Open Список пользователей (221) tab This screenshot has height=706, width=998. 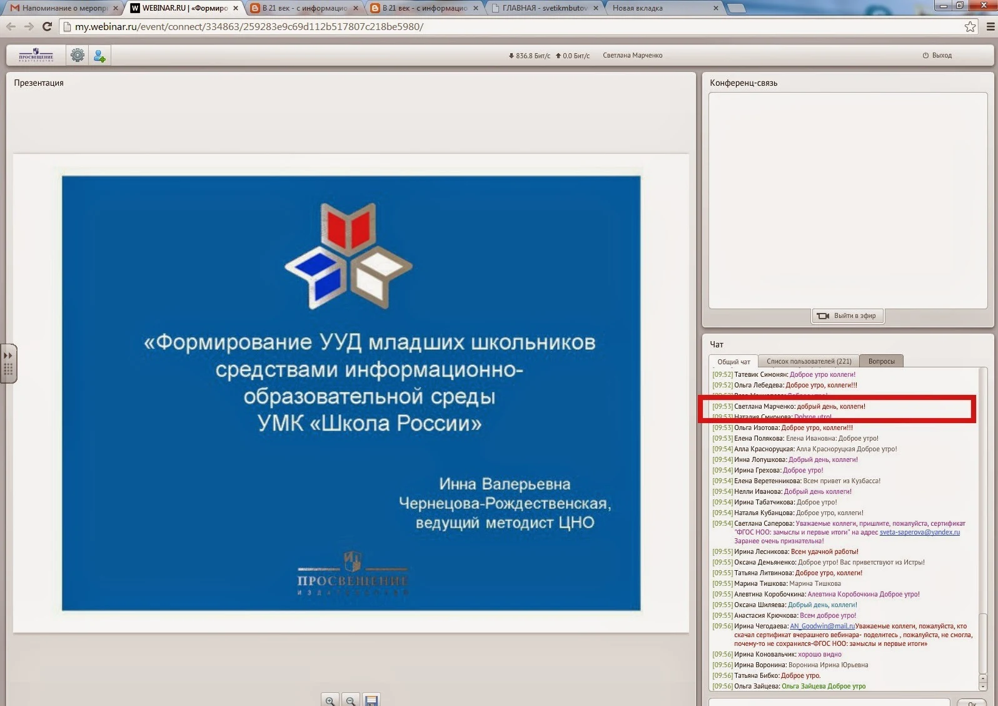click(809, 361)
